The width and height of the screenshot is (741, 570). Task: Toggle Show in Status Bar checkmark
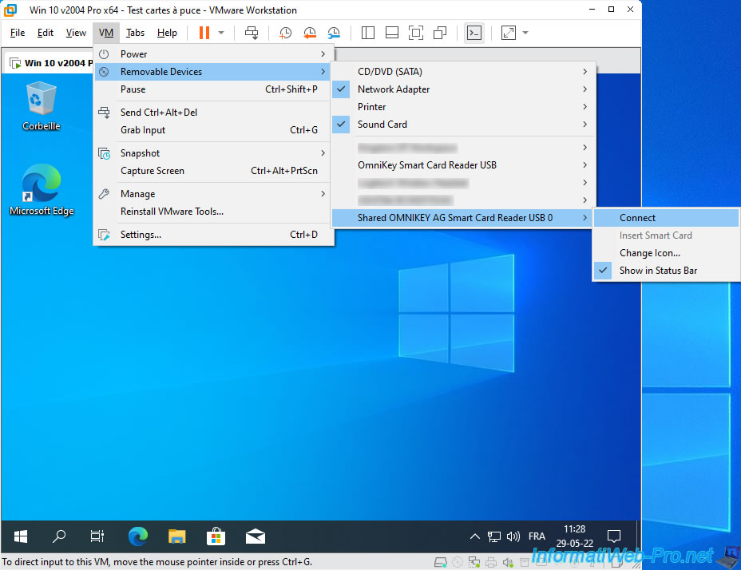tap(666, 271)
